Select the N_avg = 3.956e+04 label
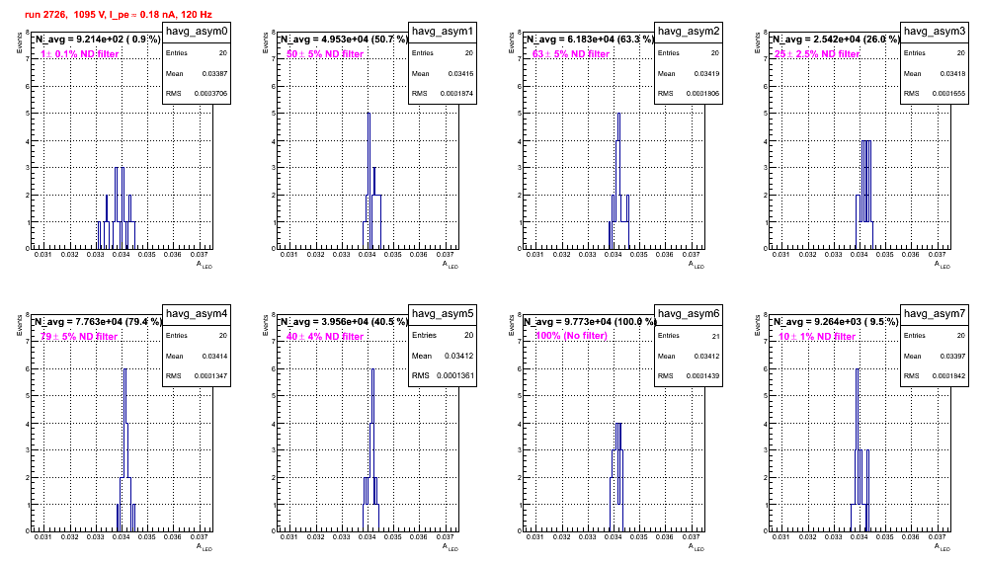 344,322
